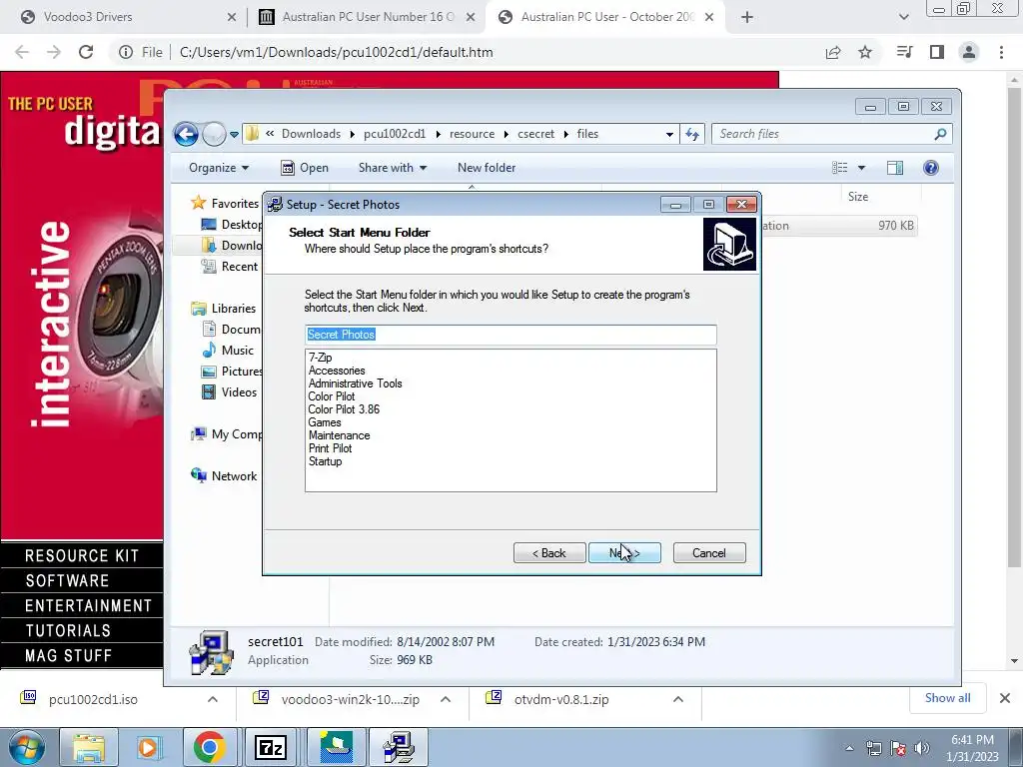Select 7-Zip in the folder list
Screen dimensions: 1023x767
point(321,358)
